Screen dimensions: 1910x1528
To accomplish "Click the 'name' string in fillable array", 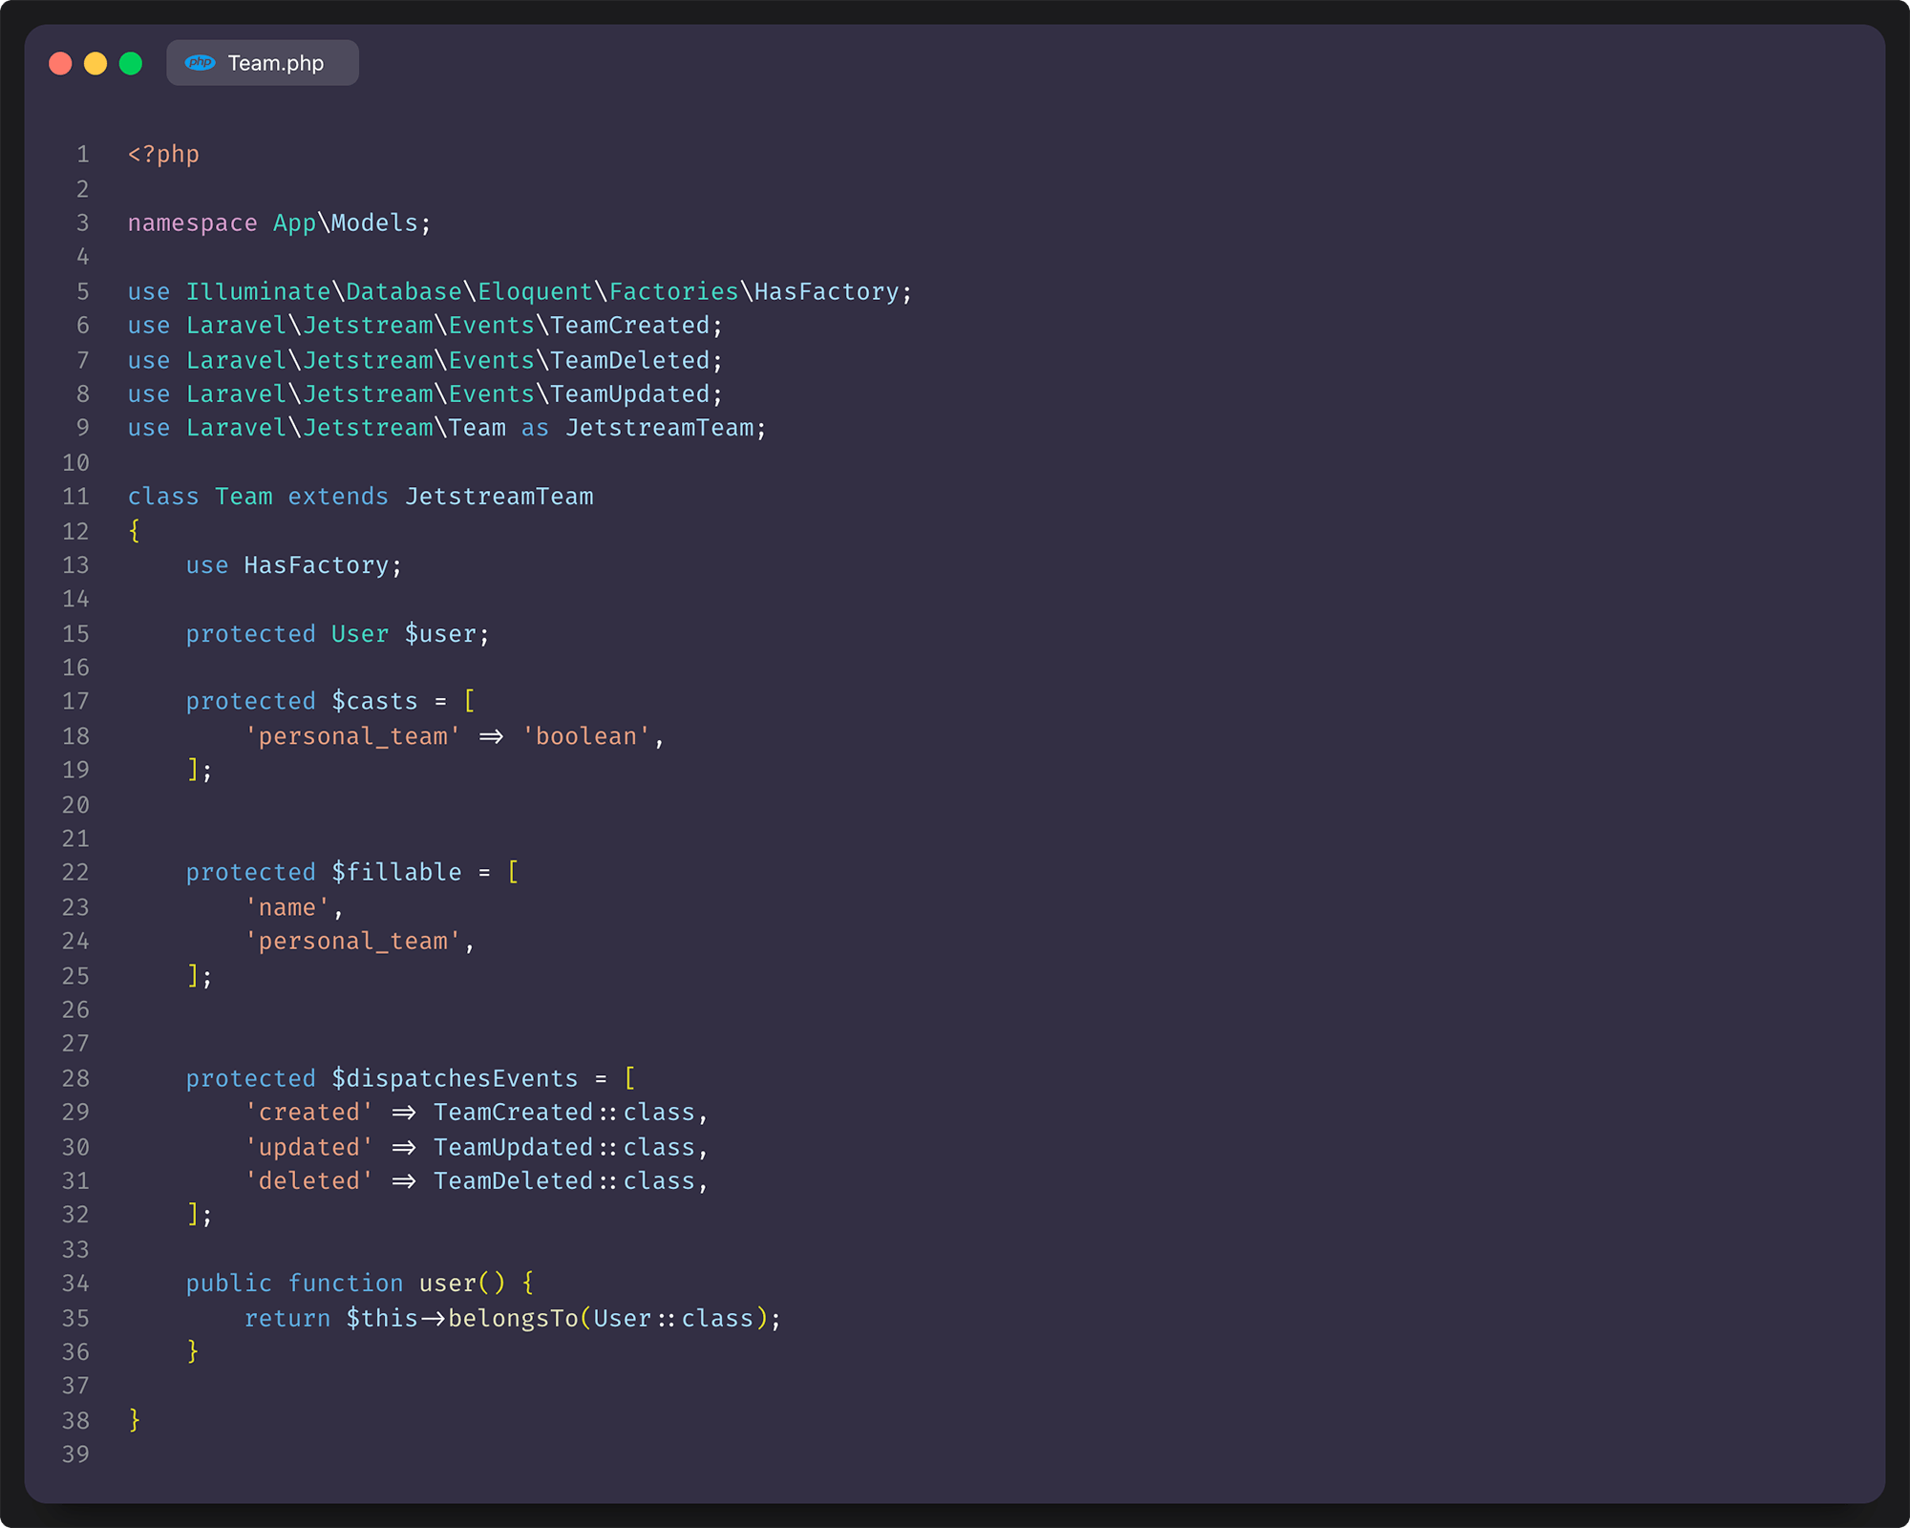I will coord(286,907).
